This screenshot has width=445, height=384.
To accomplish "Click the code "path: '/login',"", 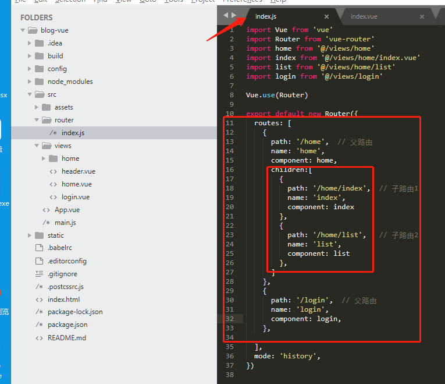I will (302, 300).
